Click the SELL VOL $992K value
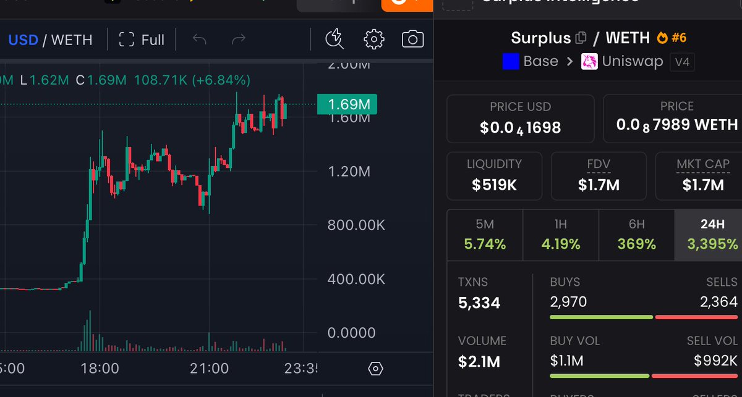The width and height of the screenshot is (742, 397). coord(715,361)
